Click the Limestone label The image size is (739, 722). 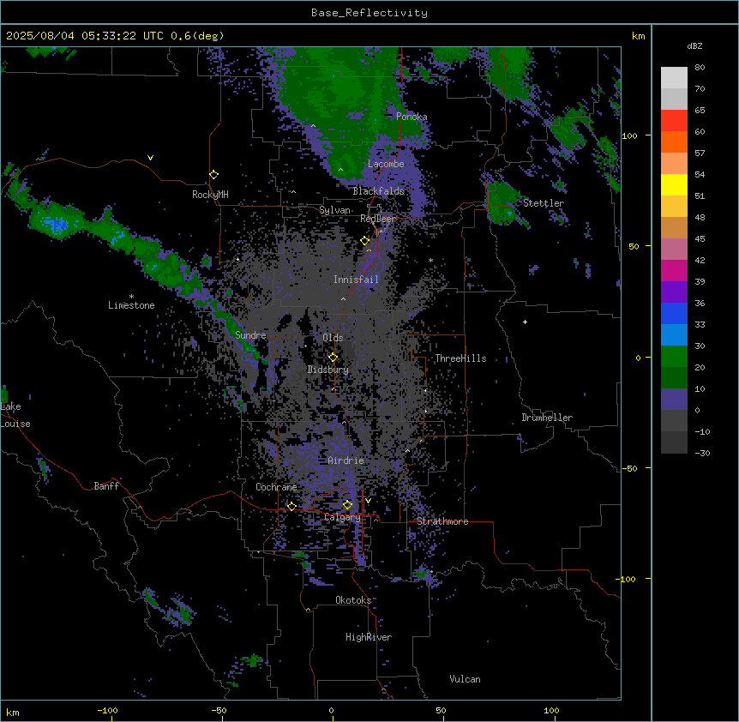(131, 305)
